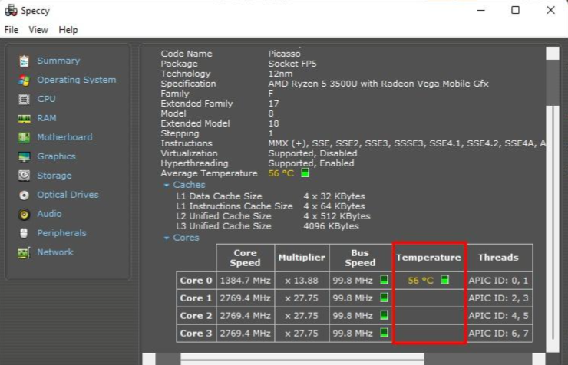This screenshot has width=568, height=365.
Task: Open the Motherboard page link
Action: (x=64, y=137)
